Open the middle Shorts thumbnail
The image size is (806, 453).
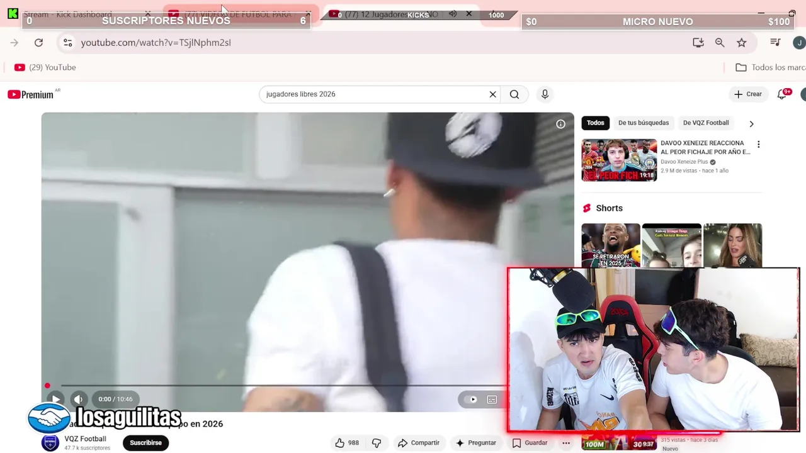671,245
